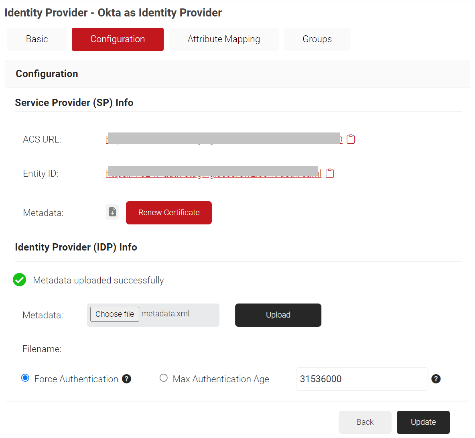Click the Update button
The width and height of the screenshot is (475, 438).
point(423,422)
